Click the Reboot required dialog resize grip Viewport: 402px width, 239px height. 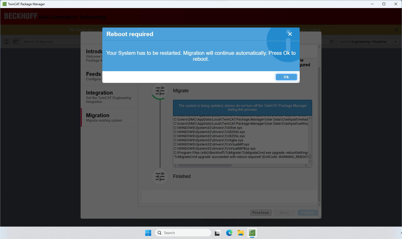coord(298,82)
